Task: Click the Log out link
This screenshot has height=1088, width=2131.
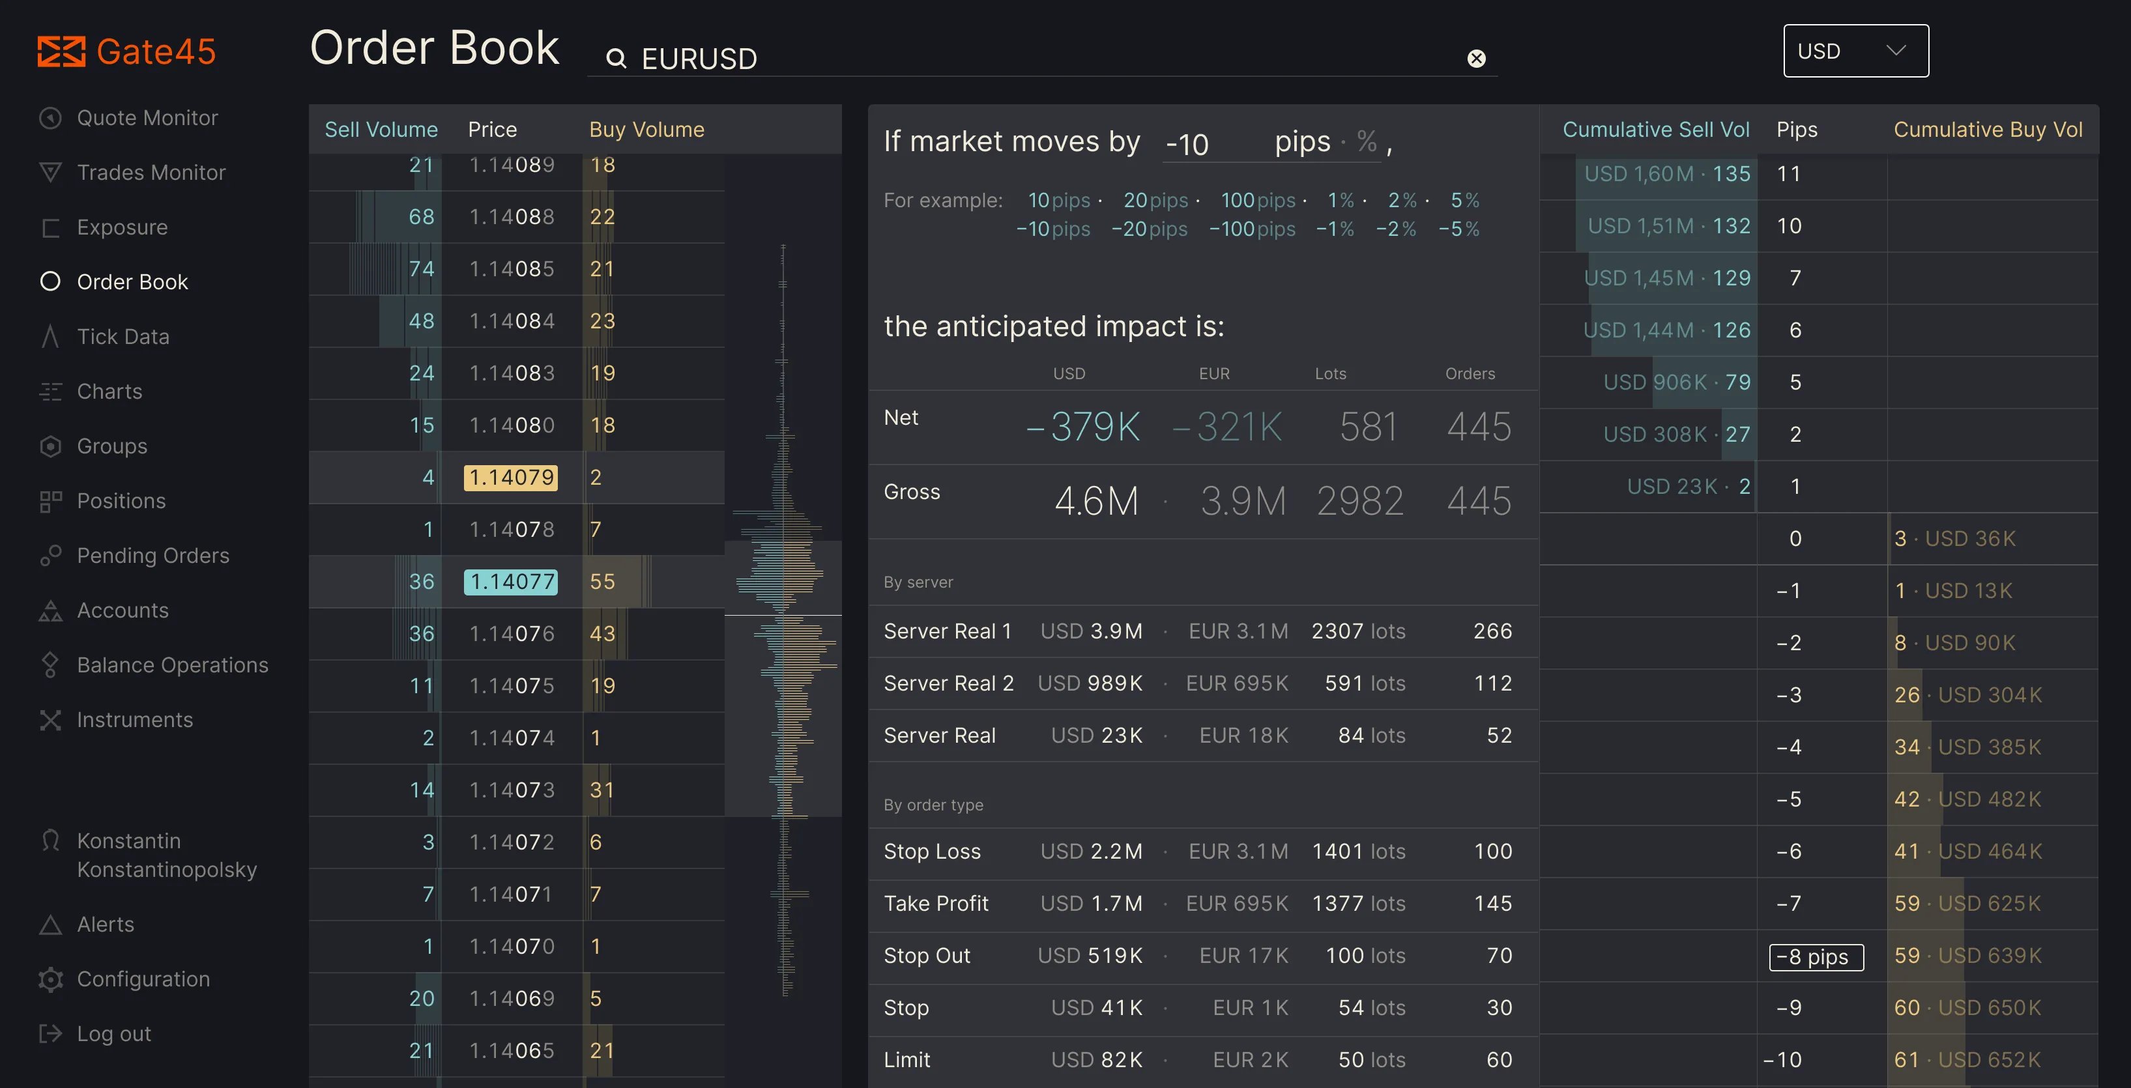Action: [113, 1033]
